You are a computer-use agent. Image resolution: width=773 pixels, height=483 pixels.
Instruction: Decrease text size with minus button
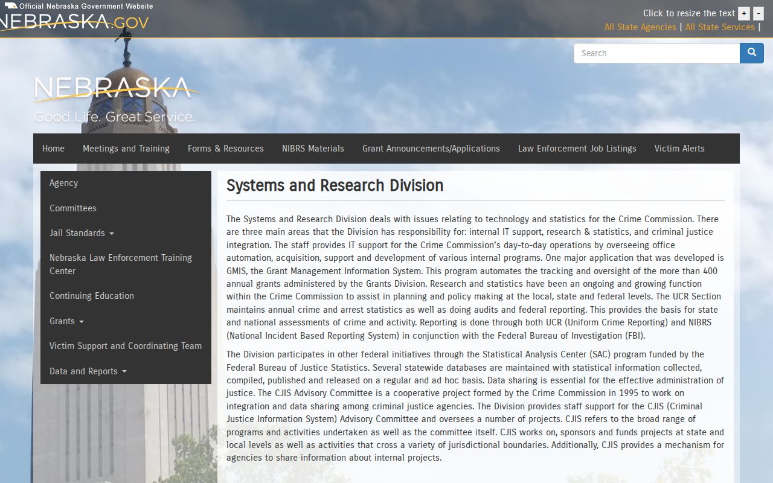click(x=759, y=13)
